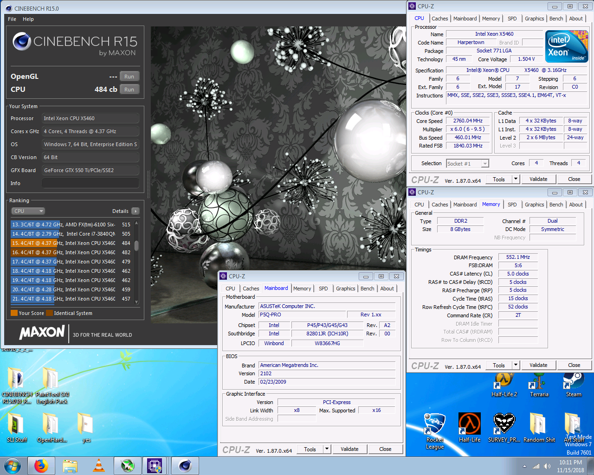The height and width of the screenshot is (475, 594).
Task: Expand Tools dropdown arrow in Memory window
Action: click(516, 365)
